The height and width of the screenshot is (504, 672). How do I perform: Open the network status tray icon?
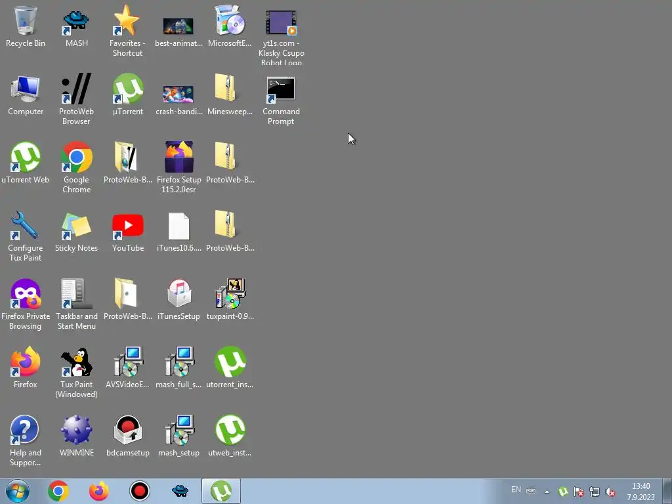pyautogui.click(x=595, y=492)
